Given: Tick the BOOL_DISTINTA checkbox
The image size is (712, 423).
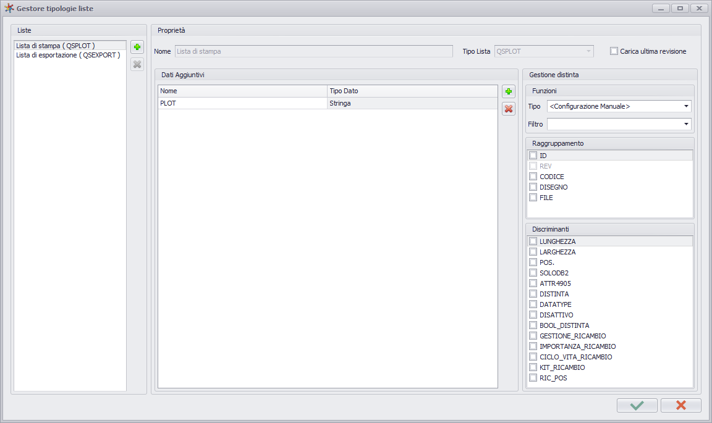Looking at the screenshot, I should [533, 325].
